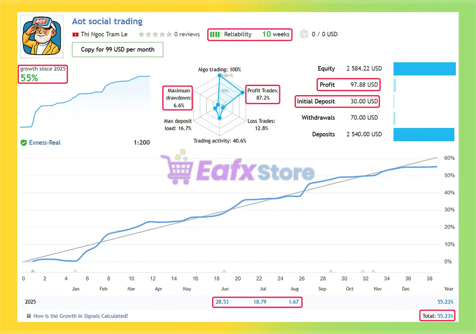Click Maximum drawdown: 6.6% label
The image size is (476, 334).
click(179, 98)
